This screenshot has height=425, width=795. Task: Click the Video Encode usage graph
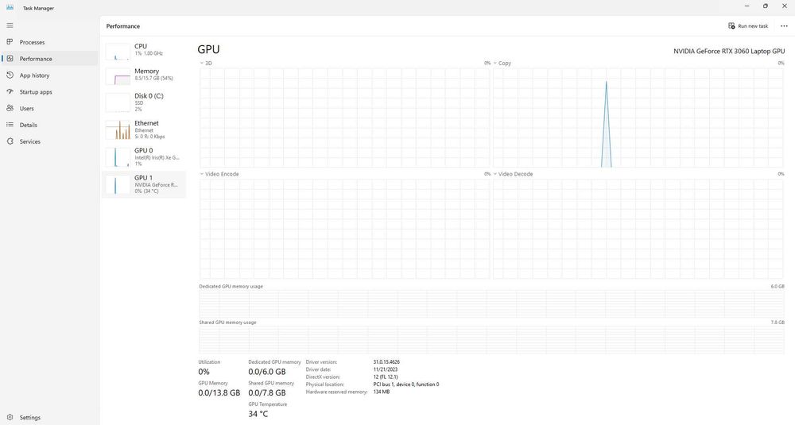click(345, 229)
